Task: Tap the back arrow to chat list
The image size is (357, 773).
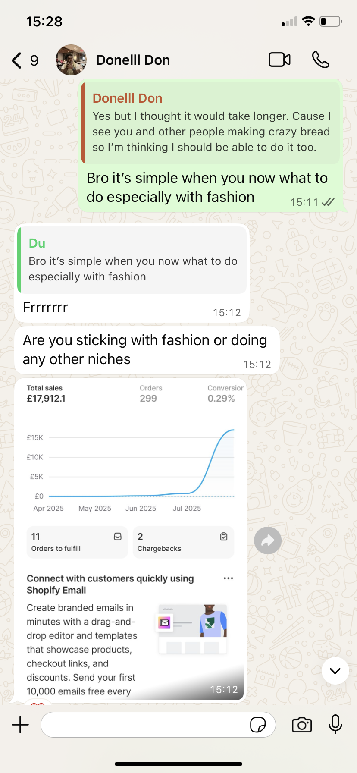Action: click(16, 60)
